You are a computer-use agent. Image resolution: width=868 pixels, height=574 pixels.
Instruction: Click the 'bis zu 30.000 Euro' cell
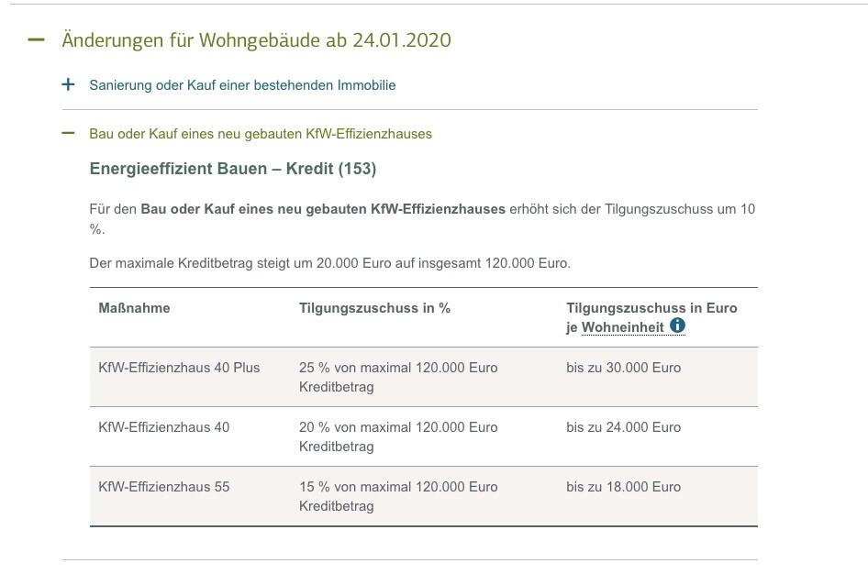[623, 368]
